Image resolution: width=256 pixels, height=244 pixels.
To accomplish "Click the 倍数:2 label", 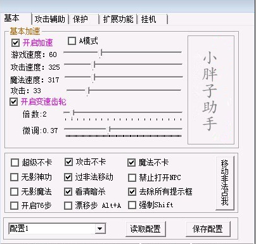I will (35, 114).
